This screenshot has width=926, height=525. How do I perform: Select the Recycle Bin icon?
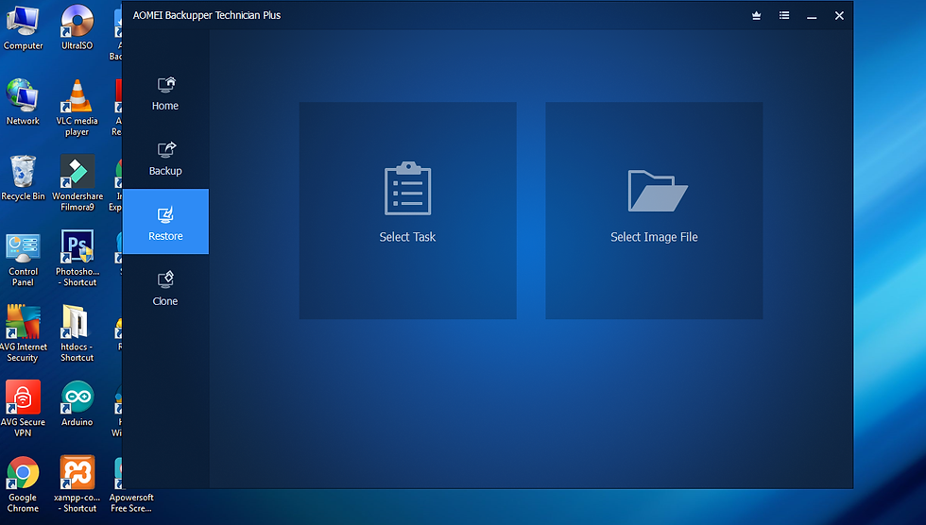tap(23, 178)
